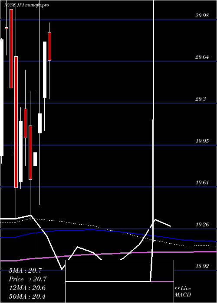Click the 19.61 price axis label
The image size is (217, 303).
(x=202, y=182)
